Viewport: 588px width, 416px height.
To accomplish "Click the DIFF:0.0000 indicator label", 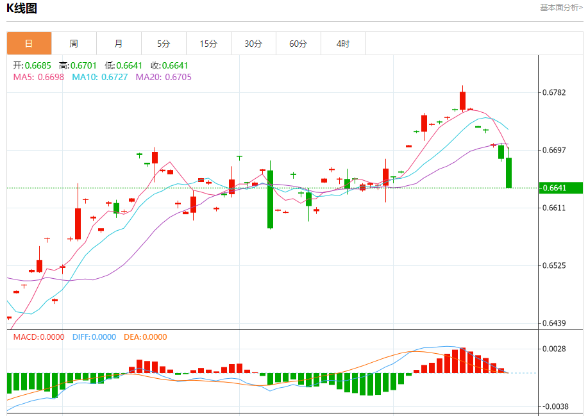I will click(94, 337).
